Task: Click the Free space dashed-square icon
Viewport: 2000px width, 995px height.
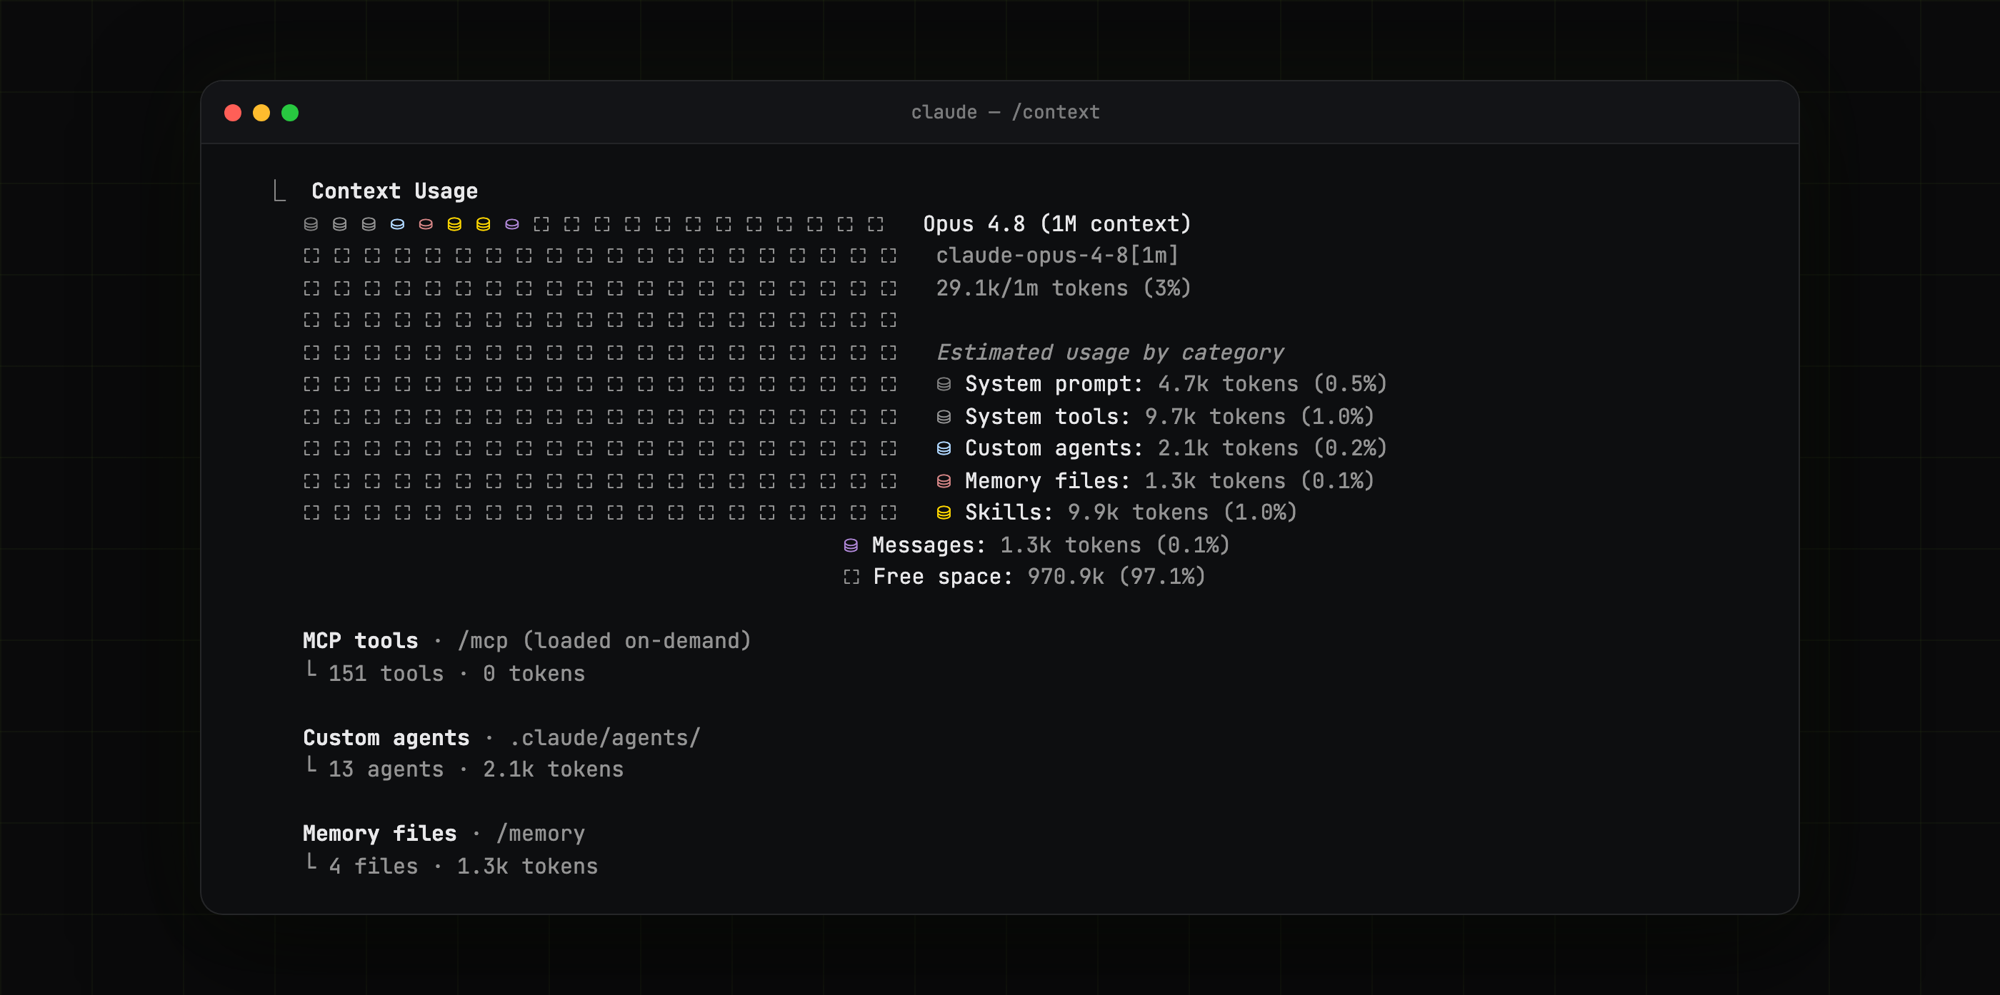Action: 851,577
